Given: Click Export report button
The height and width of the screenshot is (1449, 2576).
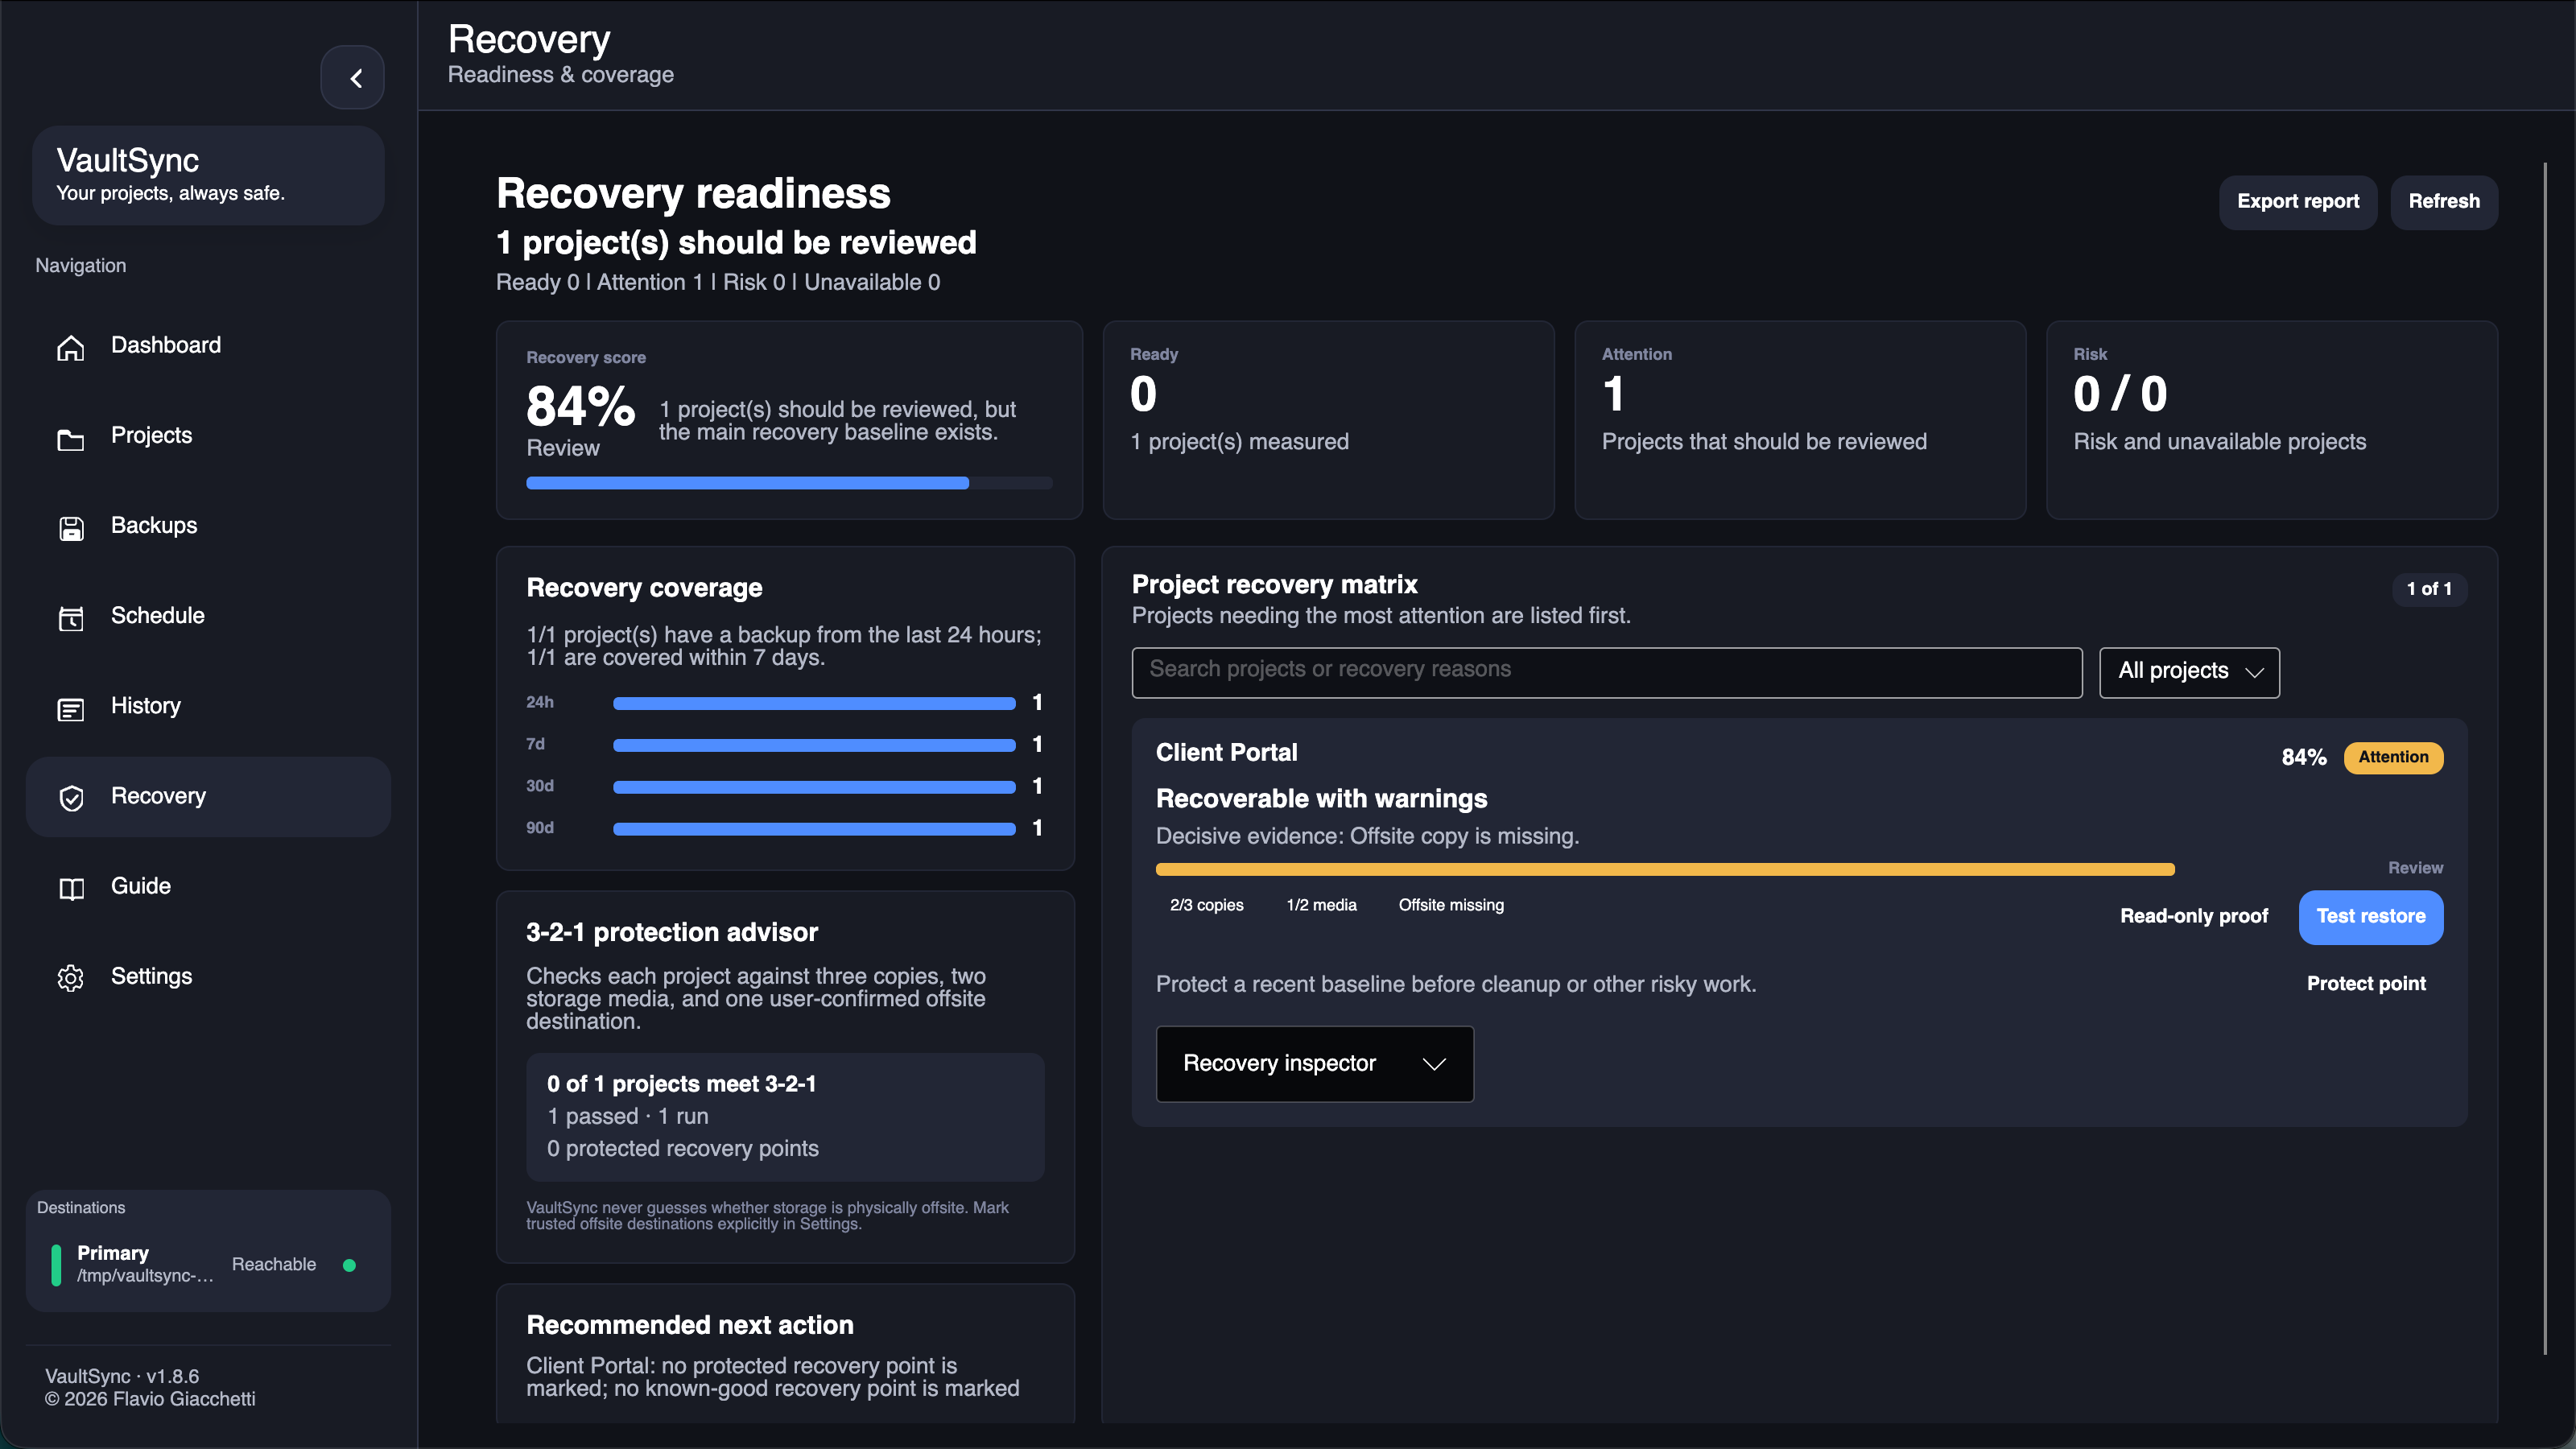Looking at the screenshot, I should 2298,202.
